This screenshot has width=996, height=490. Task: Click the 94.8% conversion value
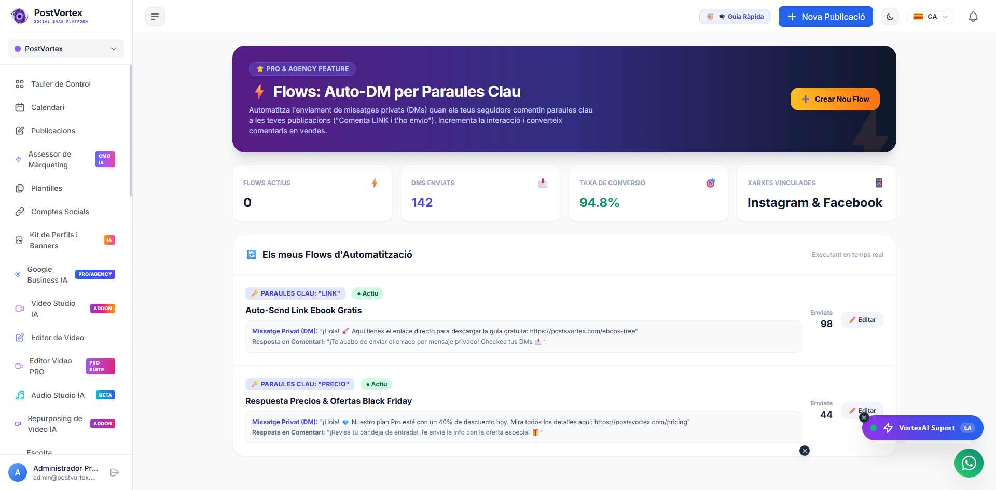click(x=599, y=203)
